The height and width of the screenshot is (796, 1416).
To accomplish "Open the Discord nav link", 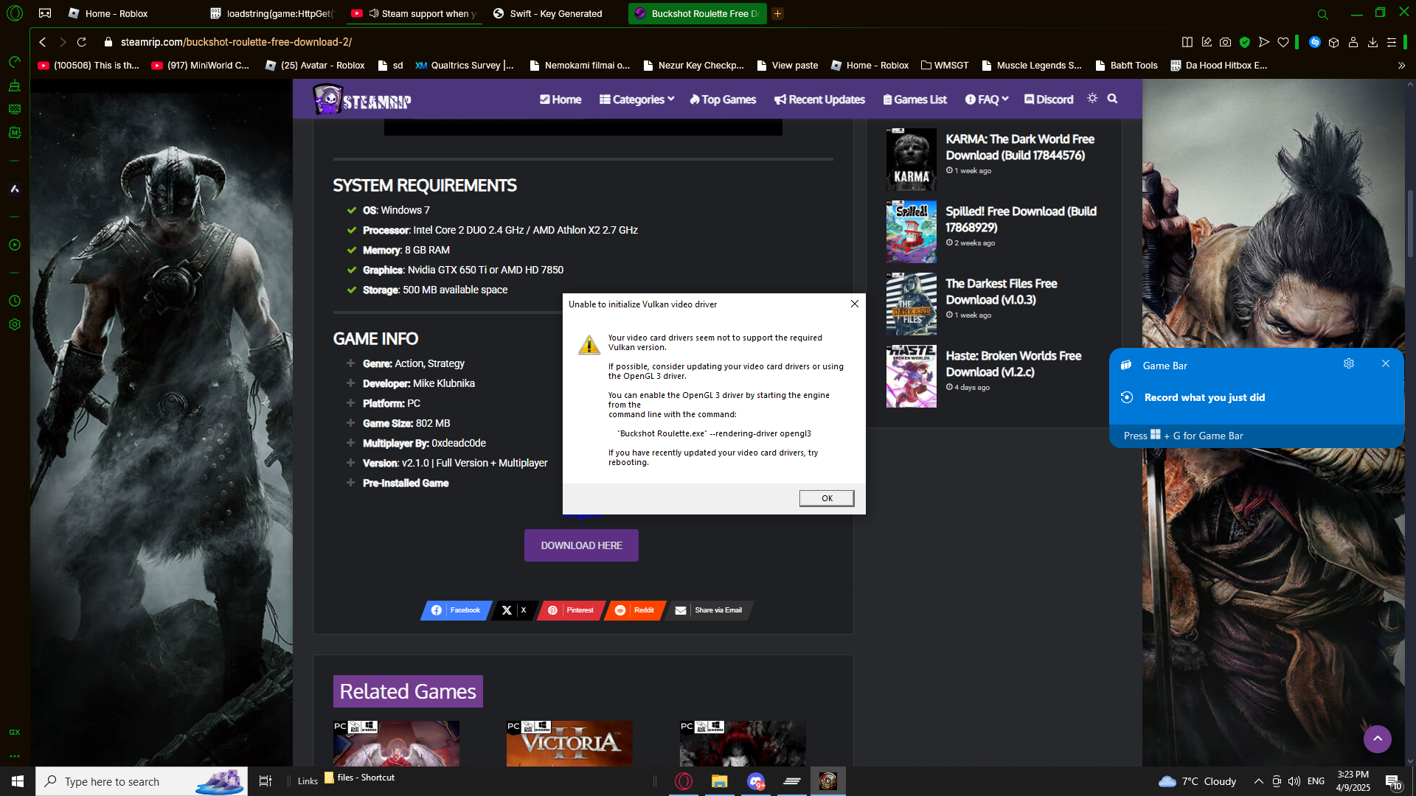I will [1049, 99].
